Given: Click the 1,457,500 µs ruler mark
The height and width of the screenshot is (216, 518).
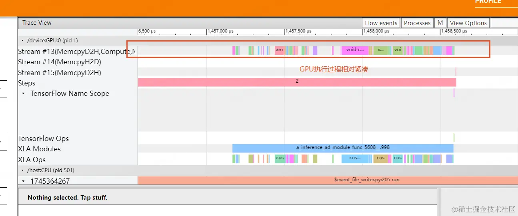Looking at the screenshot, I should pyautogui.click(x=298, y=31).
